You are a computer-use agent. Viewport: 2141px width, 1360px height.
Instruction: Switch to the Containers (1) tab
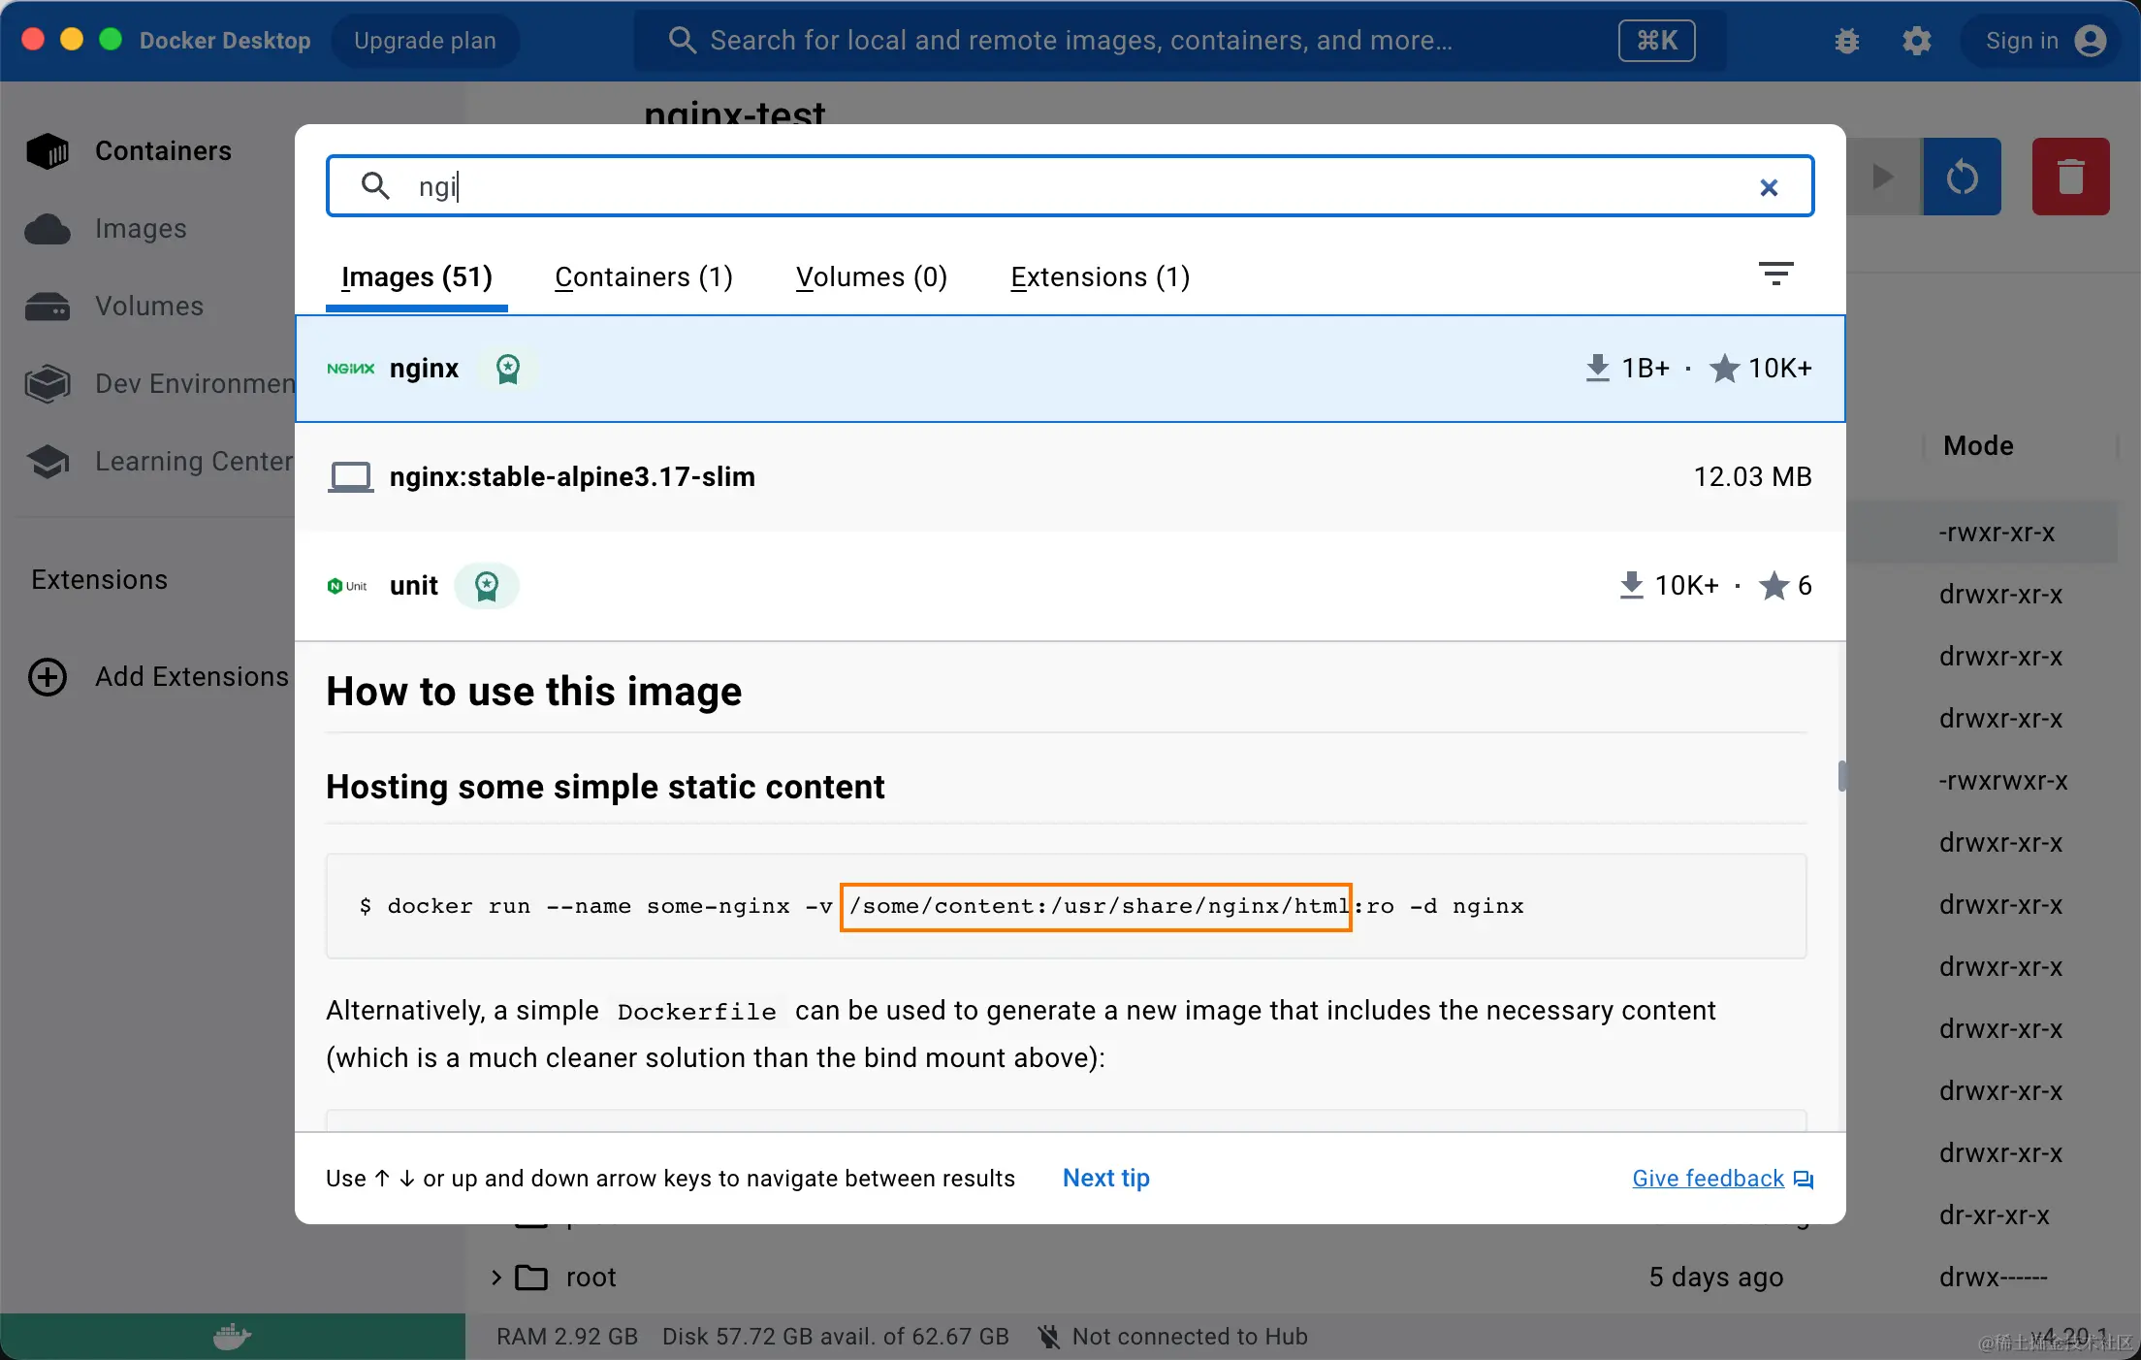point(643,277)
